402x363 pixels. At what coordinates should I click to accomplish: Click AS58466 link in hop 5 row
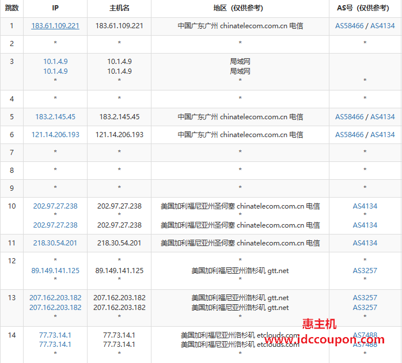pos(349,117)
